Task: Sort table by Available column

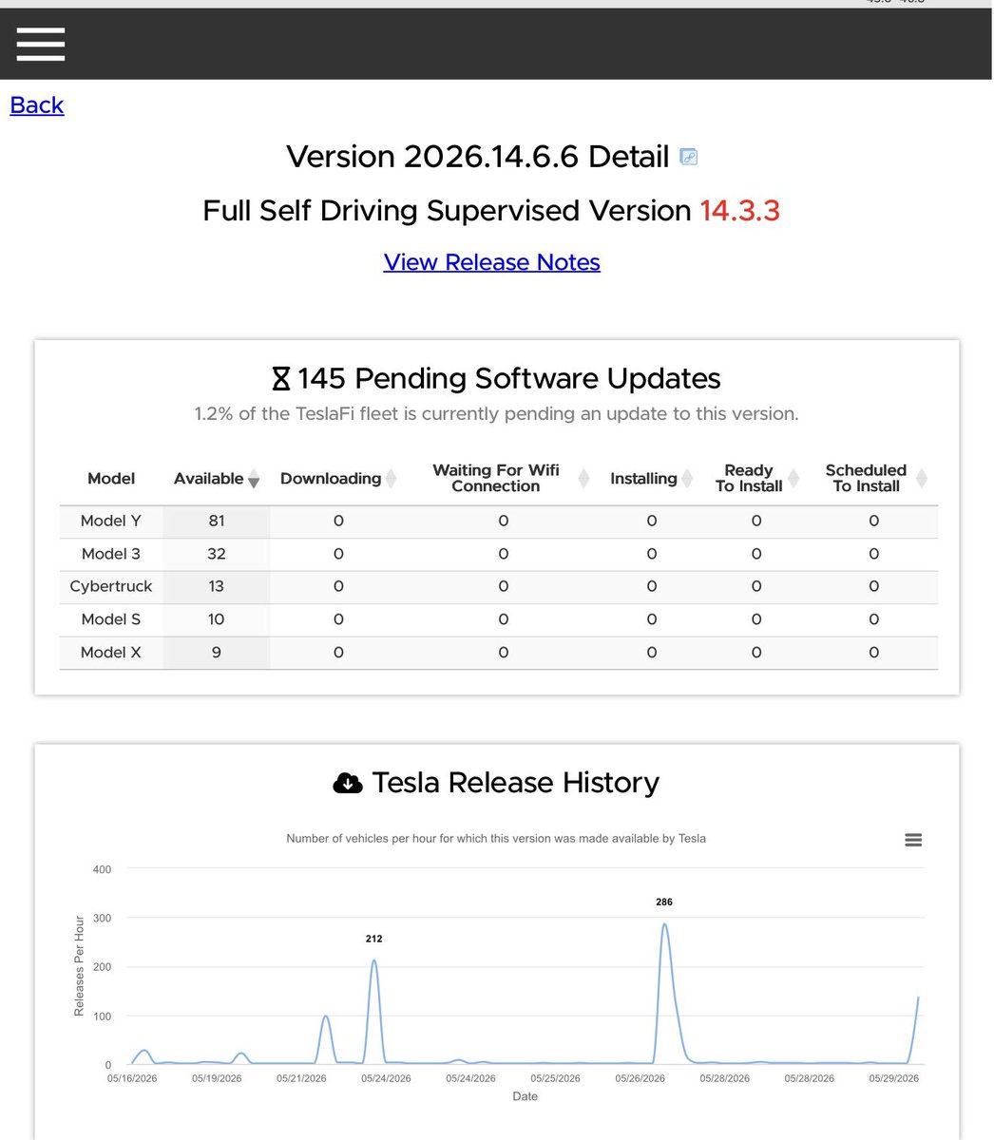Action: (216, 479)
